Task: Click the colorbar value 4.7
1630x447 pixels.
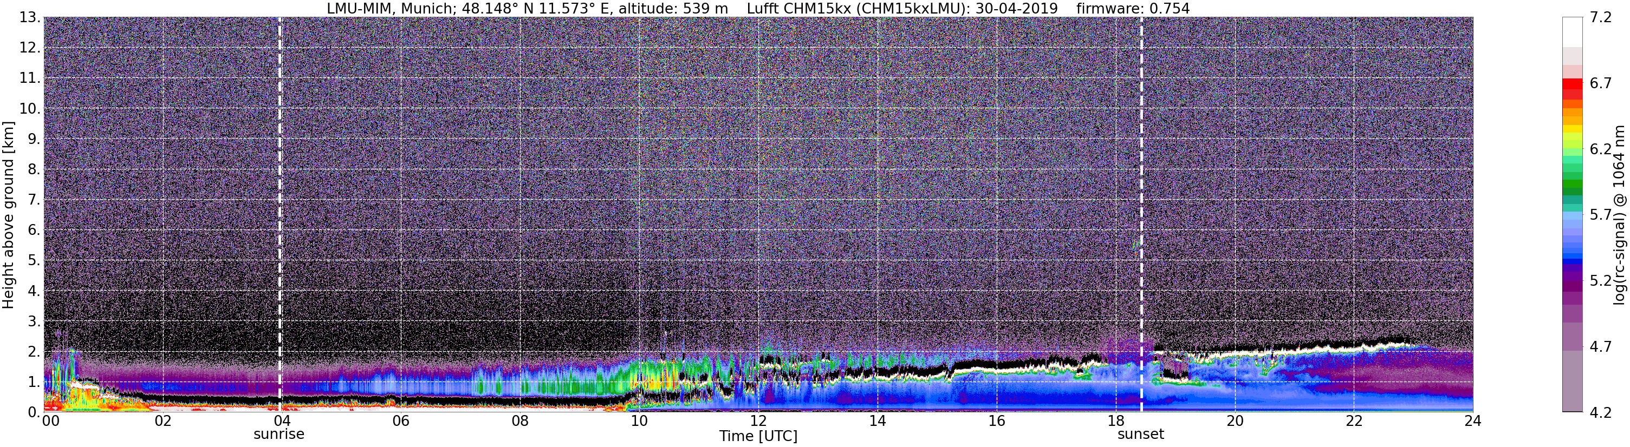Action: coord(1600,346)
